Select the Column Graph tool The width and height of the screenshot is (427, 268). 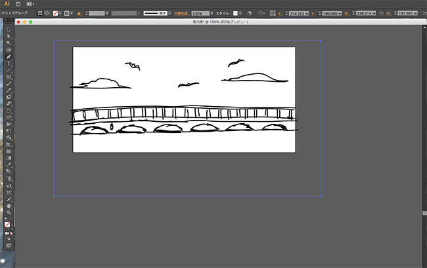pyautogui.click(x=9, y=185)
